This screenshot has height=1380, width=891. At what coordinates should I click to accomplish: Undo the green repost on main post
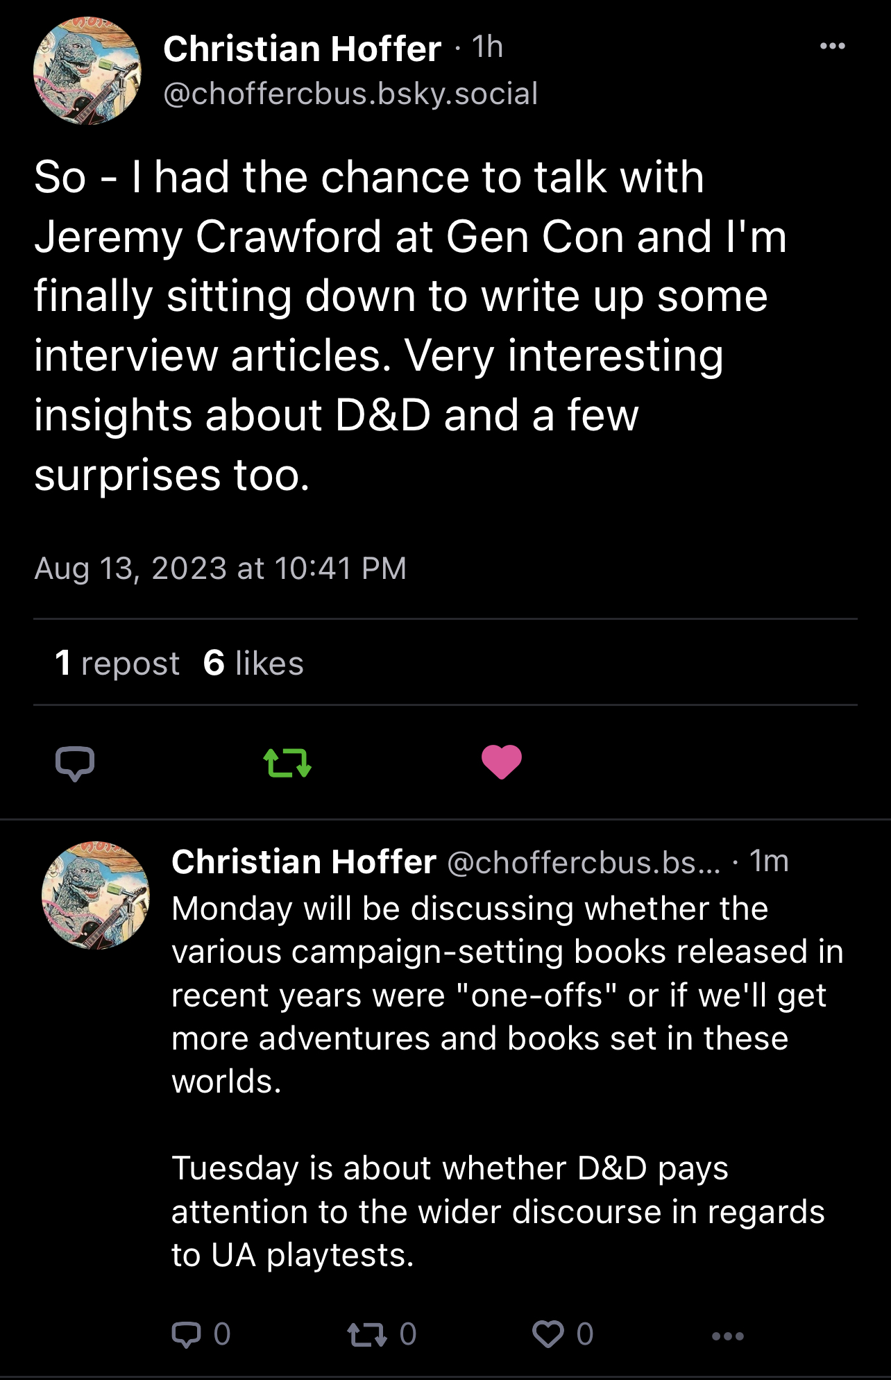(x=287, y=763)
